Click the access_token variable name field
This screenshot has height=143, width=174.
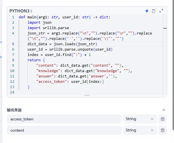coord(64,119)
